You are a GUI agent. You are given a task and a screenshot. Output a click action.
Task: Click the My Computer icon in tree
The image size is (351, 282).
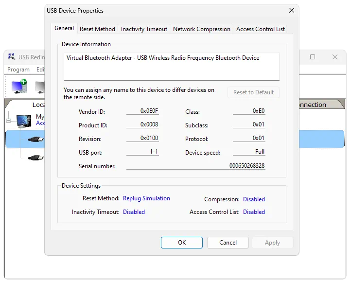click(24, 121)
